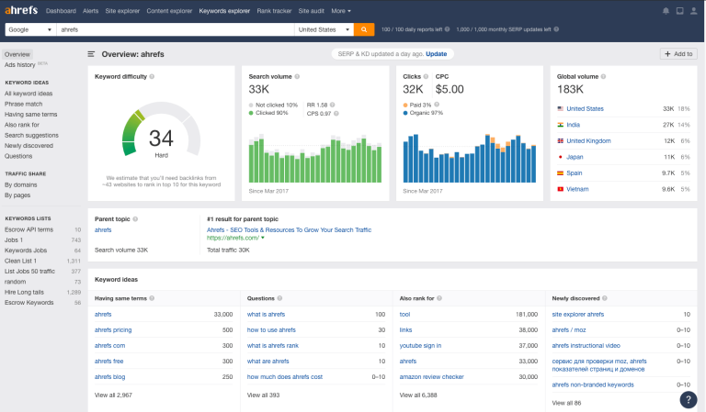Click help icon next to Having same terms
This screenshot has height=412, width=706.
(152, 298)
